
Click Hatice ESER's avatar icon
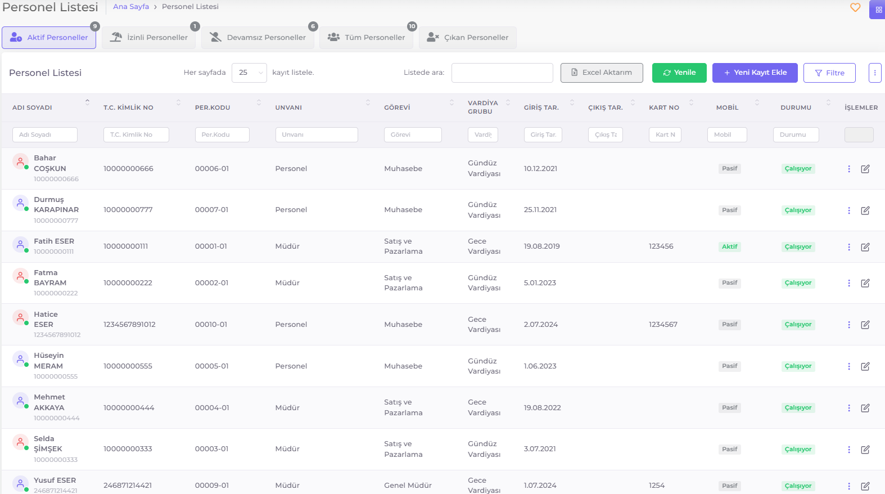pos(20,317)
